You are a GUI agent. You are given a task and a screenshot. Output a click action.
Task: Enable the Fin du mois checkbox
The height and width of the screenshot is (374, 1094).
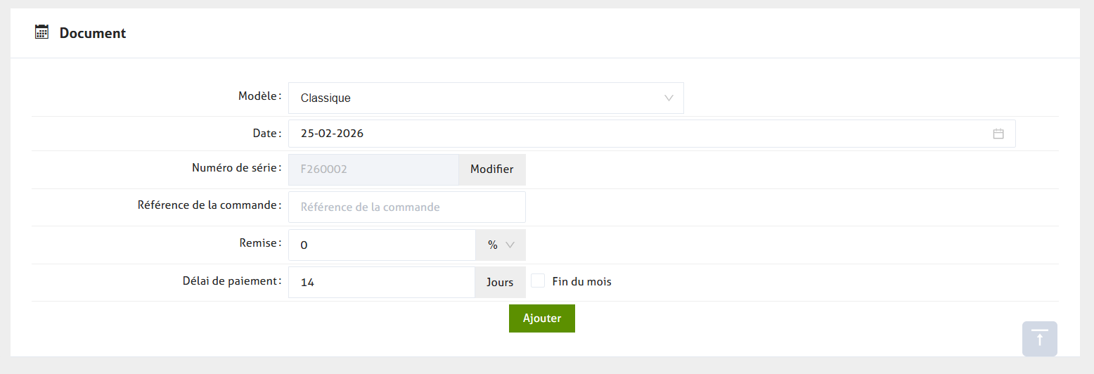click(539, 281)
